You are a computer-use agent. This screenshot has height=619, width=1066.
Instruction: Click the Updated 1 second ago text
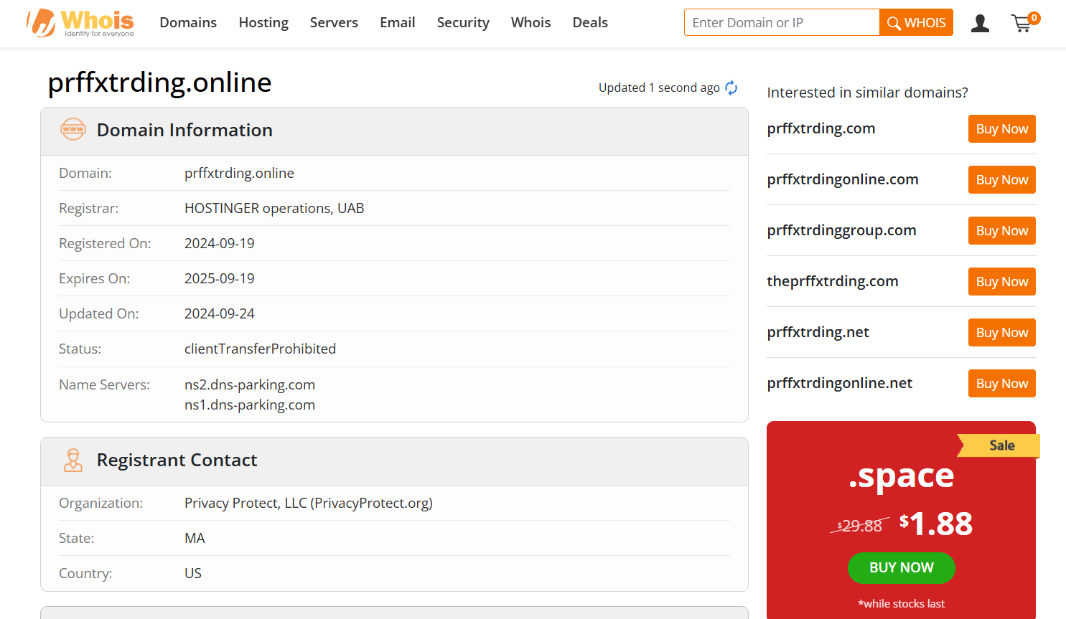pyautogui.click(x=659, y=88)
